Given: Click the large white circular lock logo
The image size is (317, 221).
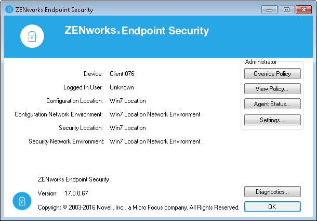Looking at the screenshot, I should 32,36.
